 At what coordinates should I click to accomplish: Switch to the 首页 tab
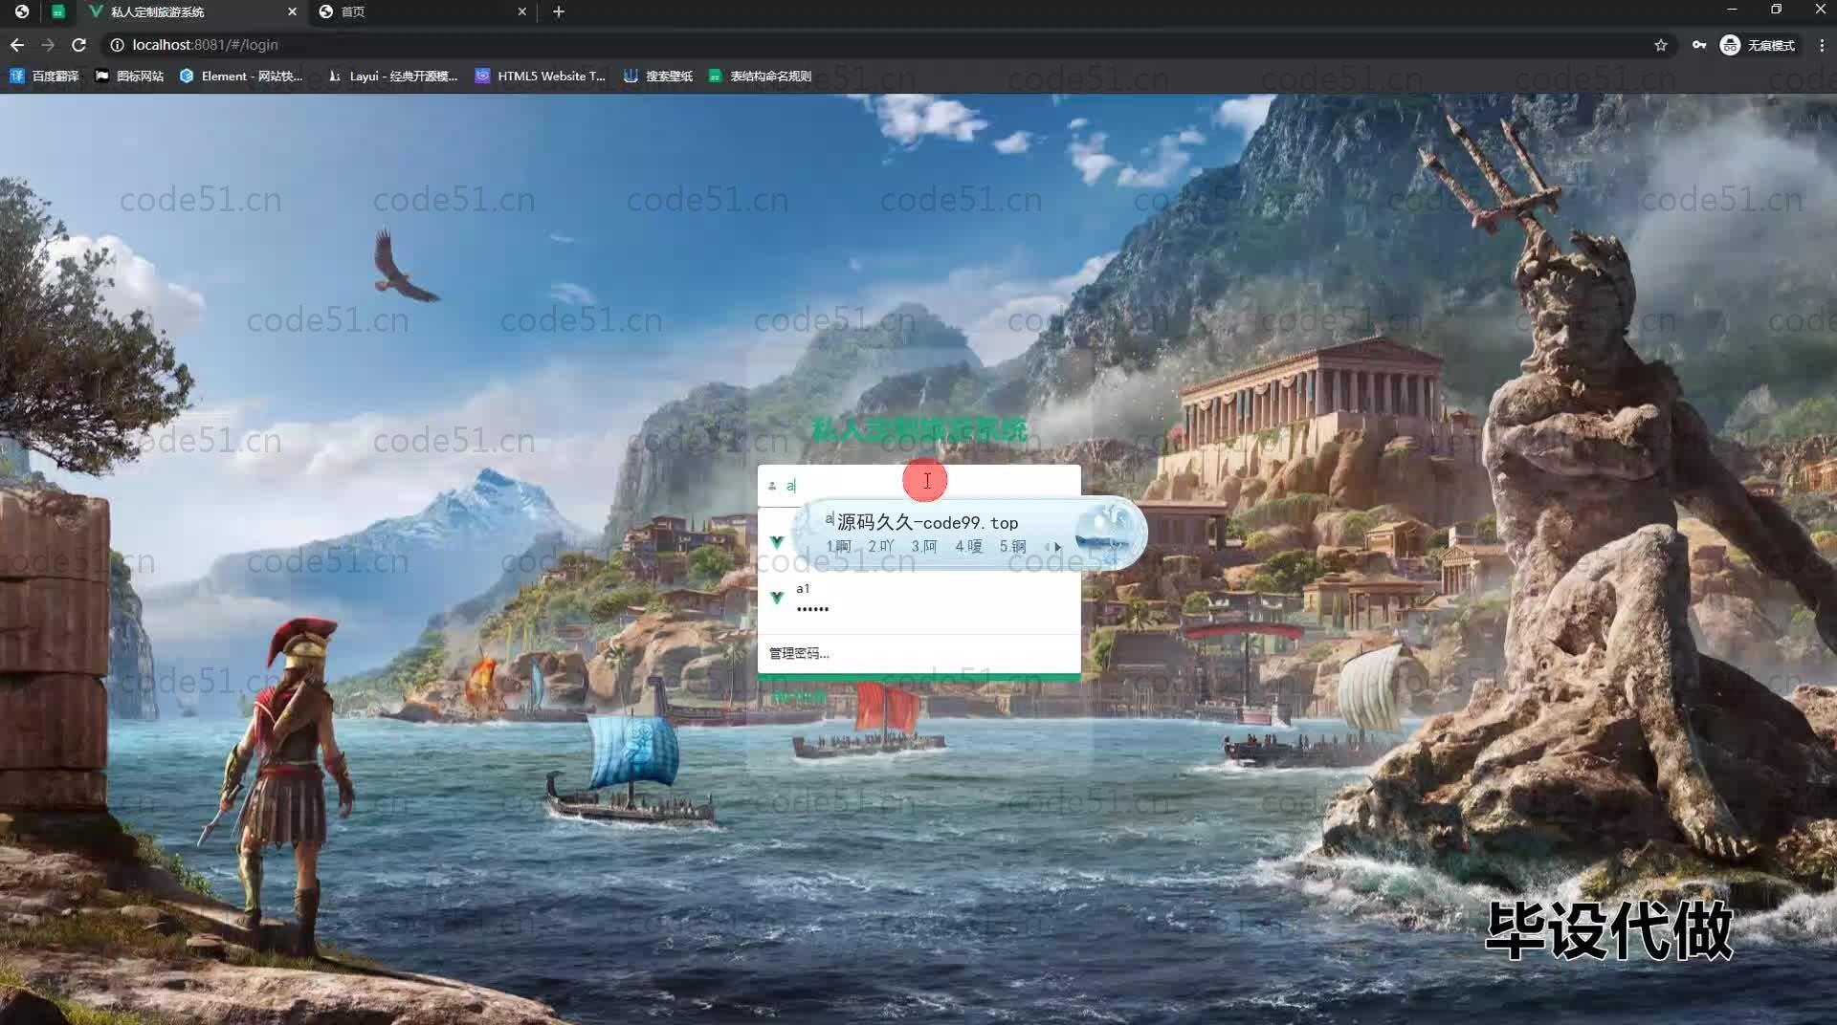[421, 11]
